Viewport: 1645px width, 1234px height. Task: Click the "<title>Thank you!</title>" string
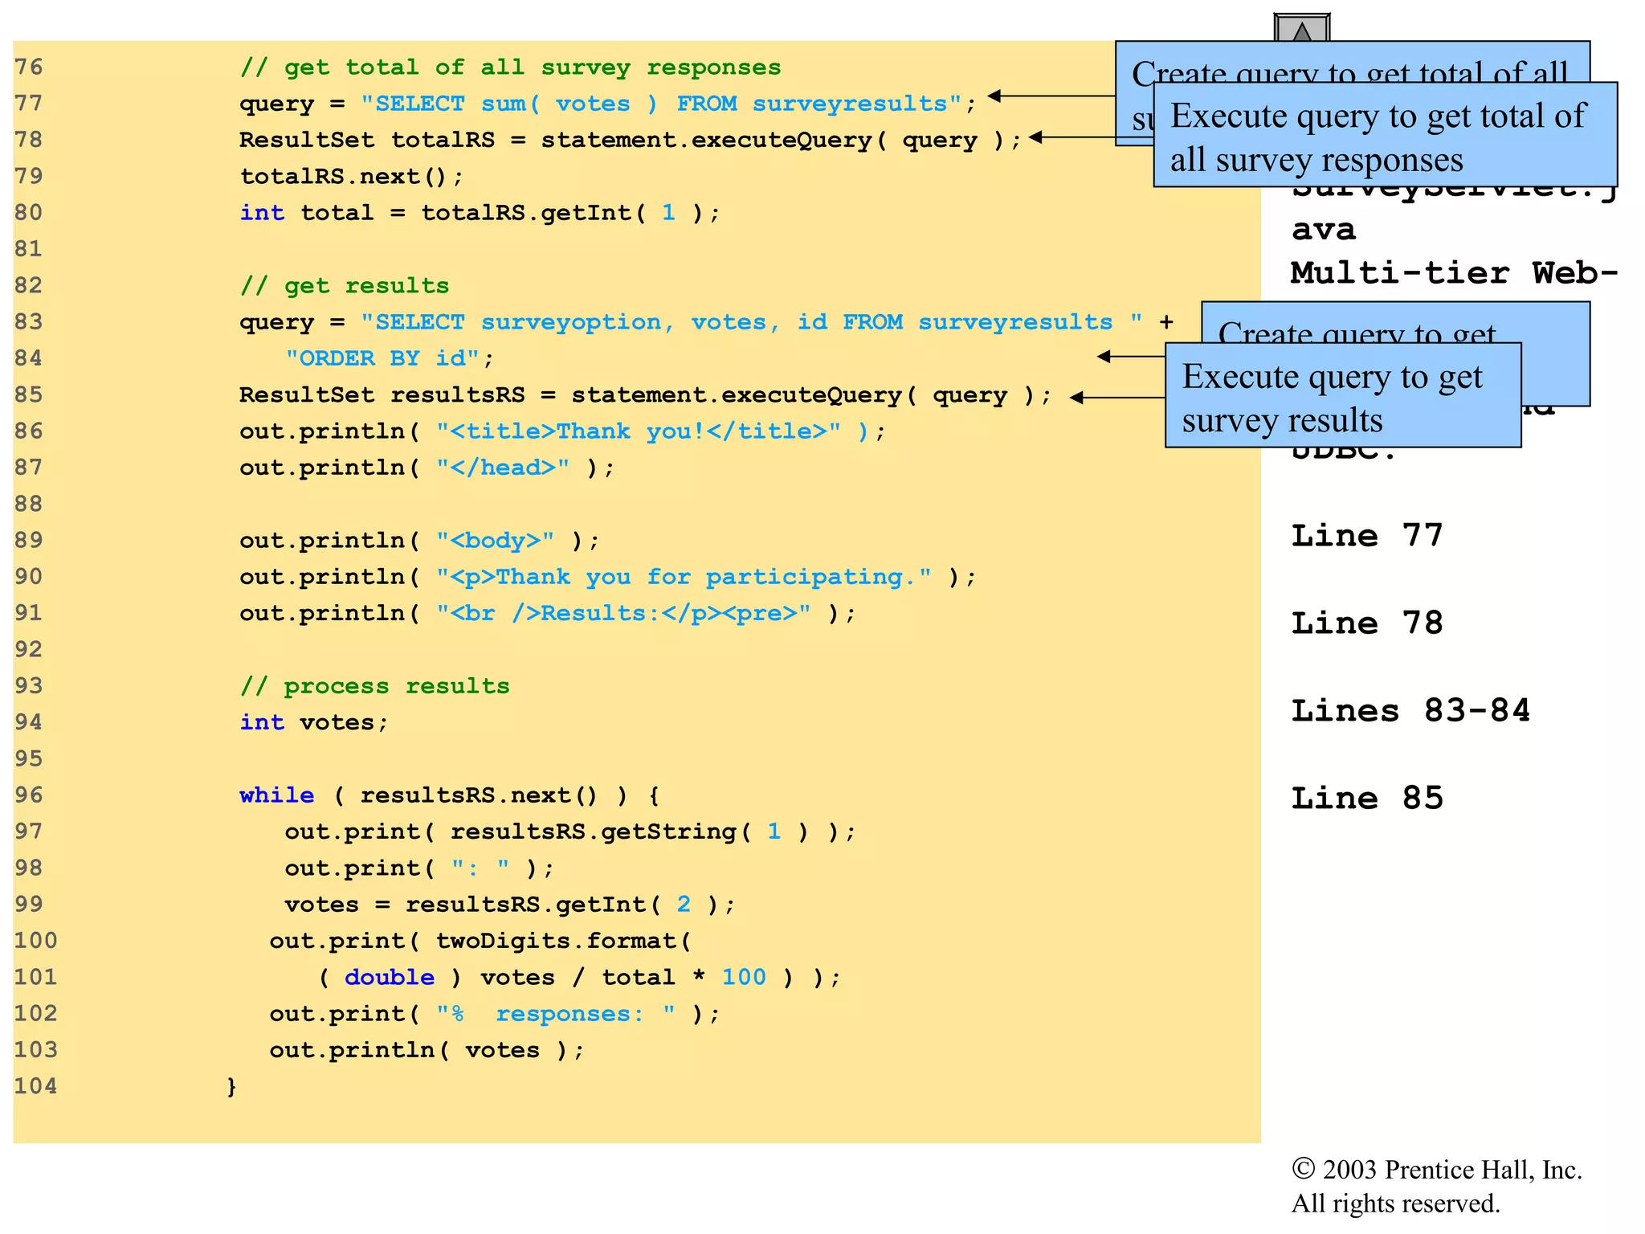[639, 431]
